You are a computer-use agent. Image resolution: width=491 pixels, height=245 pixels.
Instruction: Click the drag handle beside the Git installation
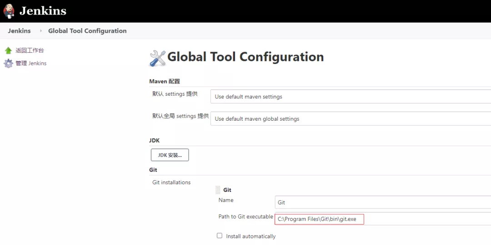(x=218, y=190)
